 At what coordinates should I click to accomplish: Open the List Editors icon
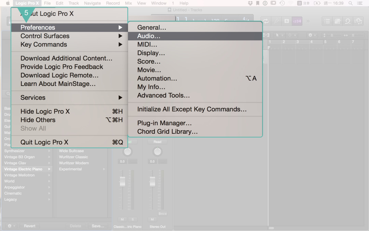click(x=327, y=21)
